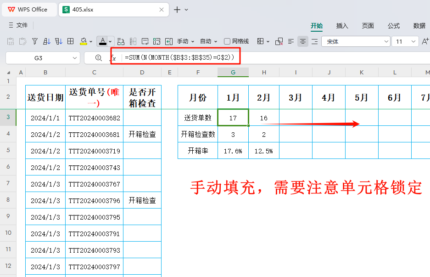
Task: Click the 3月 header cell
Action: [296, 97]
